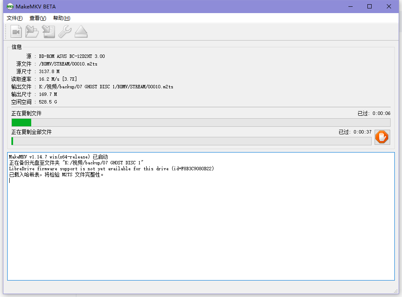This screenshot has height=297, width=402.
Task: Click the 输出文件 path value
Action: (x=106, y=87)
